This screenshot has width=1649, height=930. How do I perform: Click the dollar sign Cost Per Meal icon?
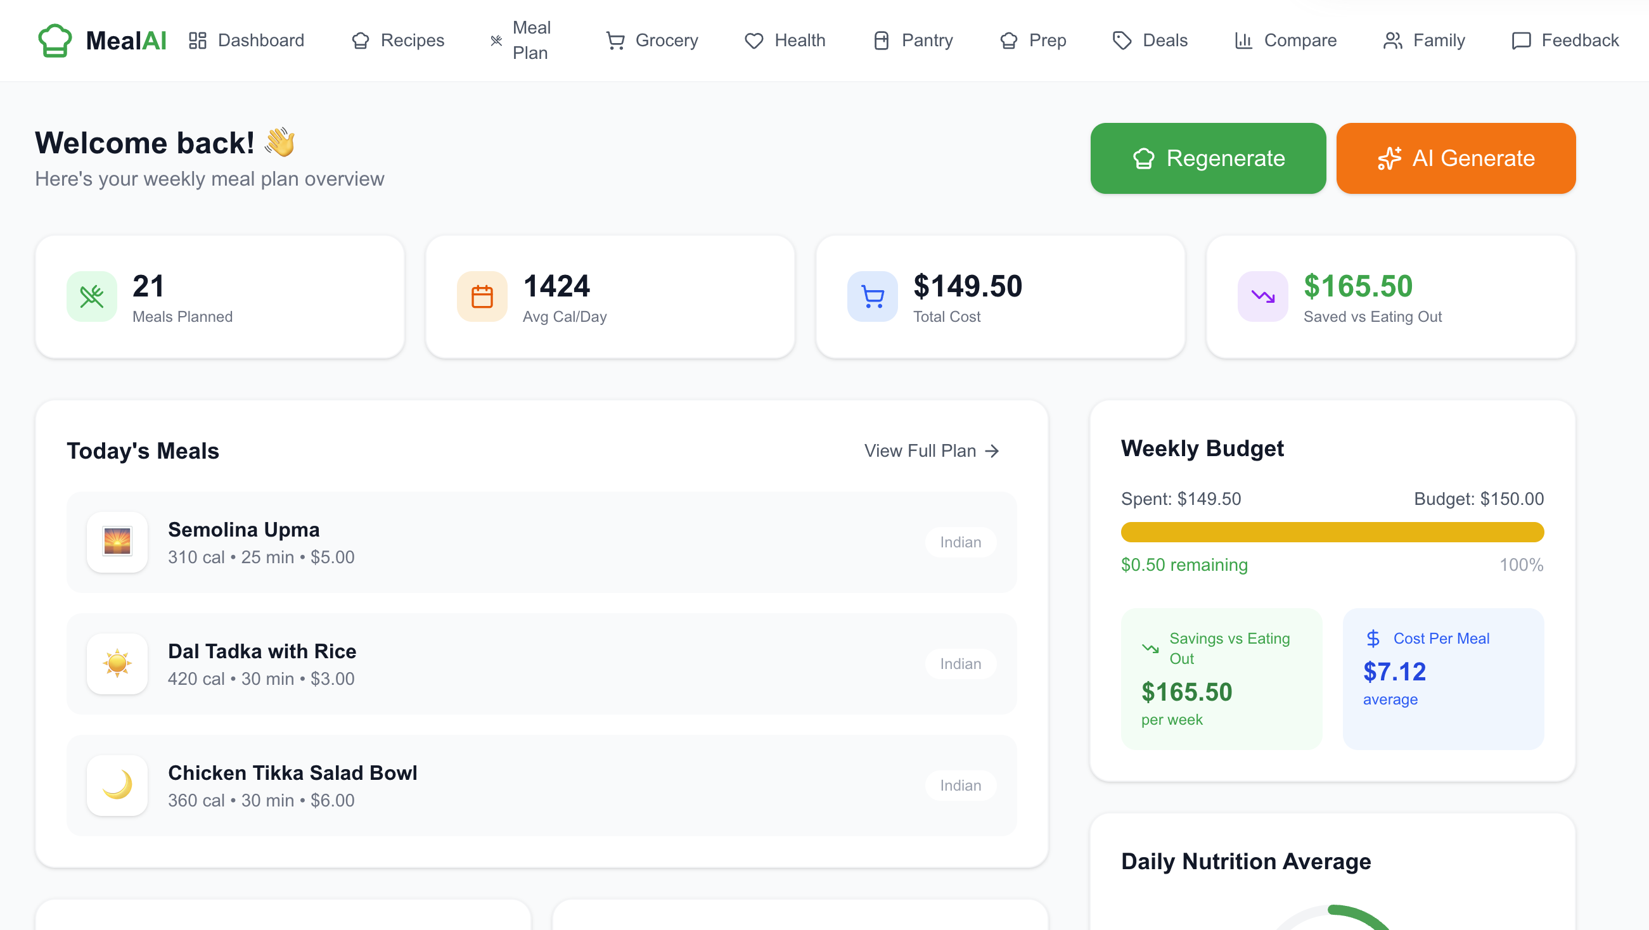1373,638
